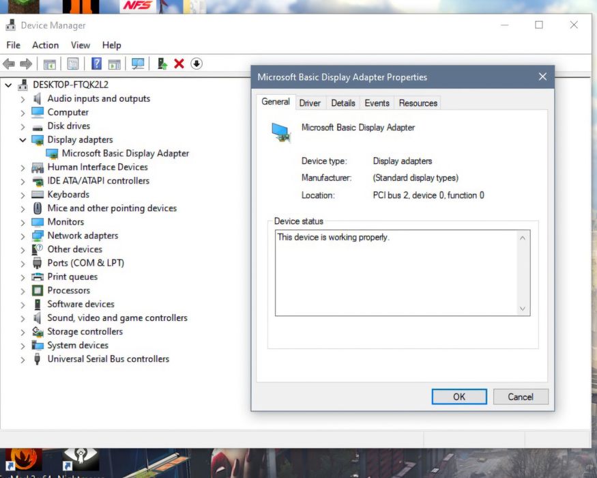Click the Disable device down-arrow icon

[x=196, y=64]
